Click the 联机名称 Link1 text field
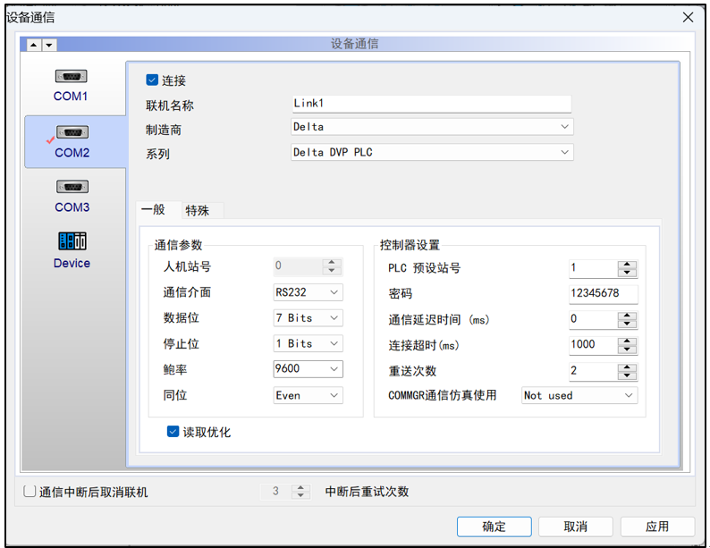Screen dimensions: 710x548 431,104
